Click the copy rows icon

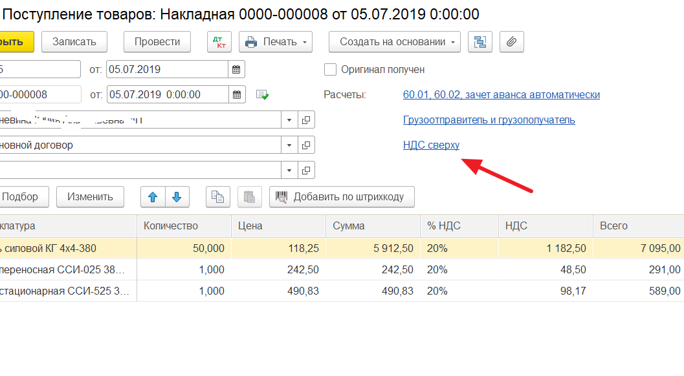(218, 197)
